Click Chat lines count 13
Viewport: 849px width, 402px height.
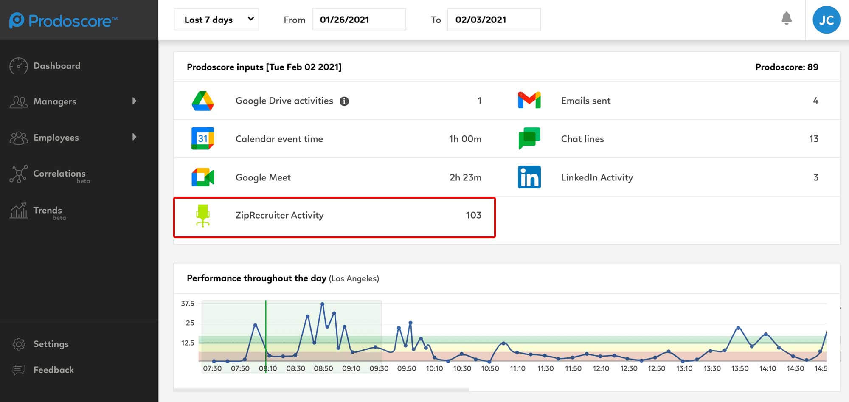coord(814,139)
